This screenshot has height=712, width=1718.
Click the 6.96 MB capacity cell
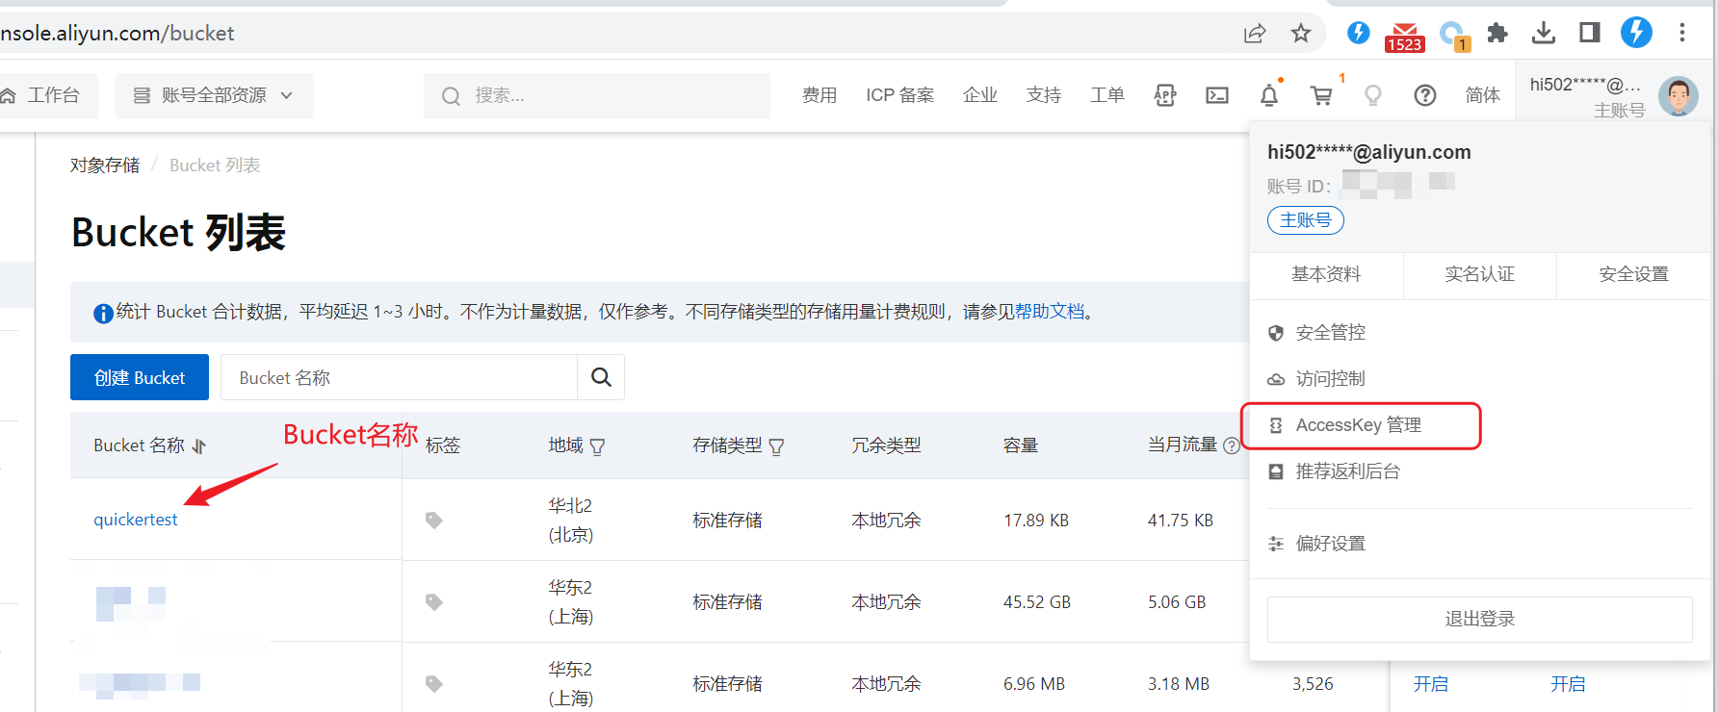point(1034,684)
